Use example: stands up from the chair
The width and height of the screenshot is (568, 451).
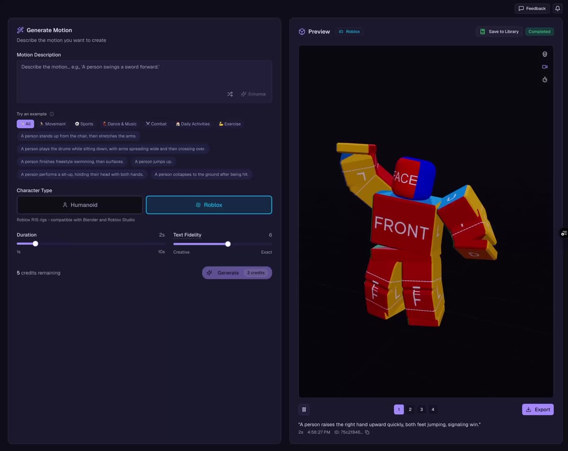79,136
